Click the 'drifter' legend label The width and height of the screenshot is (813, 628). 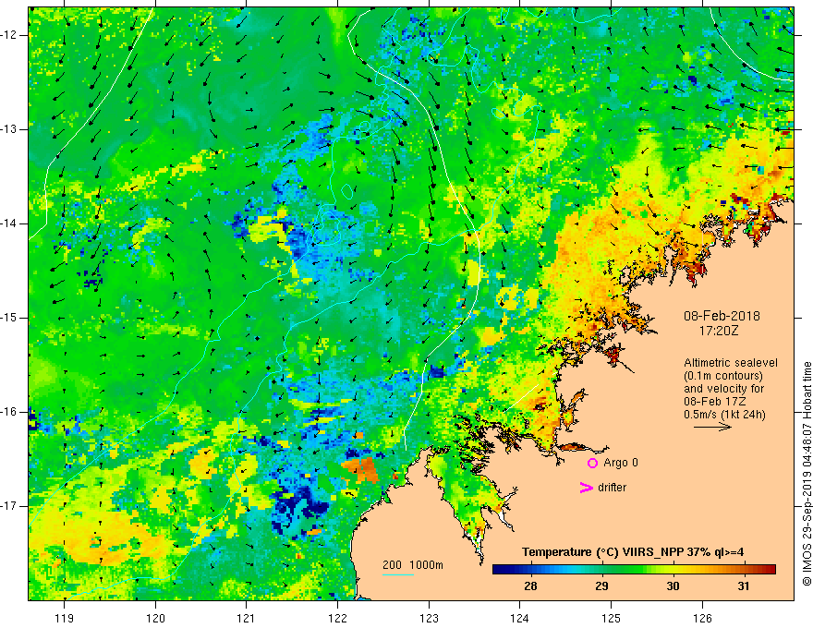pyautogui.click(x=612, y=488)
